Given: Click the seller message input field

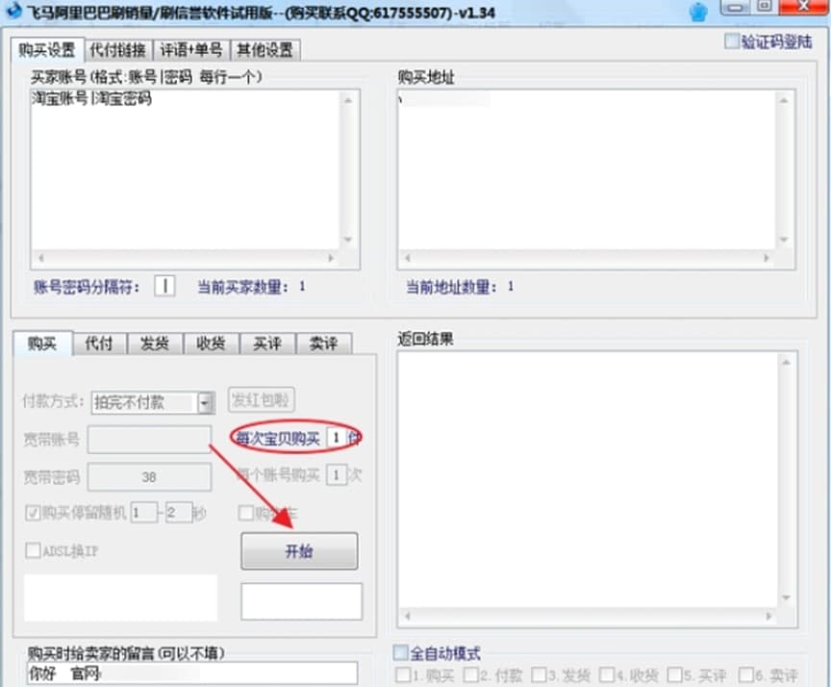Looking at the screenshot, I should tap(191, 674).
